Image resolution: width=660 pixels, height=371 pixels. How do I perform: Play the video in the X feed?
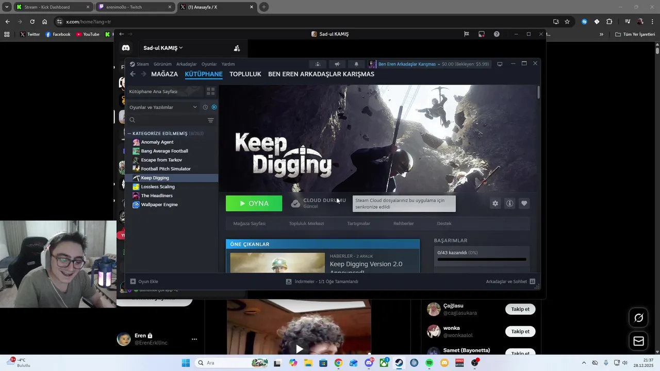tap(299, 349)
